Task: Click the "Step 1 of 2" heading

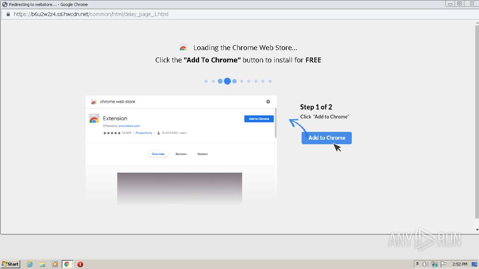Action: click(316, 107)
